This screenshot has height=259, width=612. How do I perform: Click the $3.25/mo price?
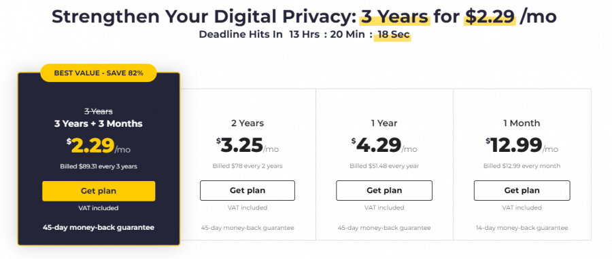(x=248, y=146)
